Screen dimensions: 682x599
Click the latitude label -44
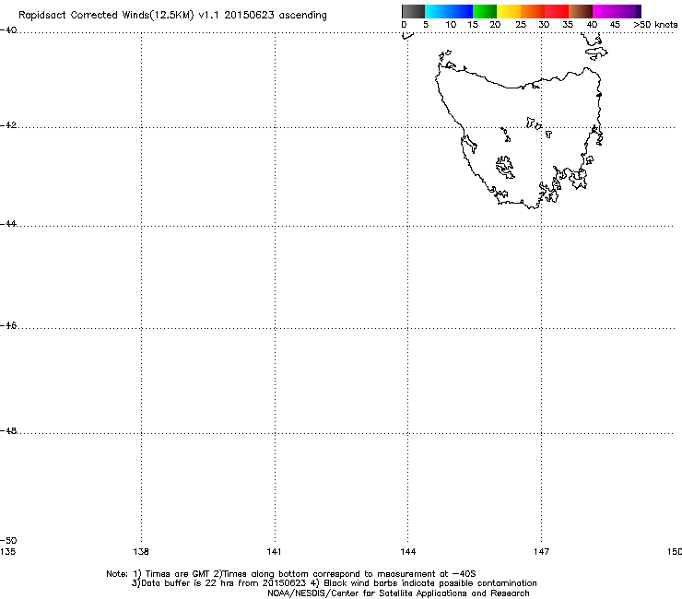pos(8,224)
